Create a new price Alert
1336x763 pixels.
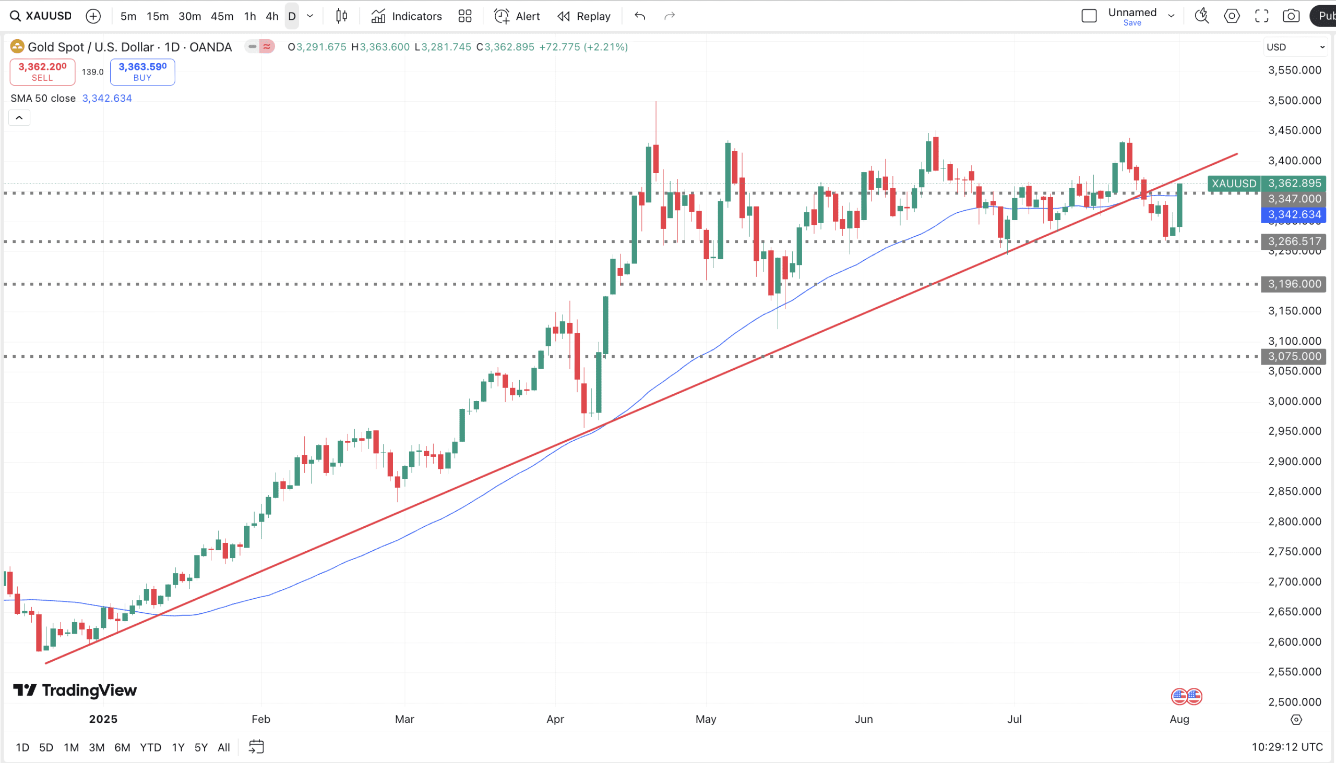[517, 16]
